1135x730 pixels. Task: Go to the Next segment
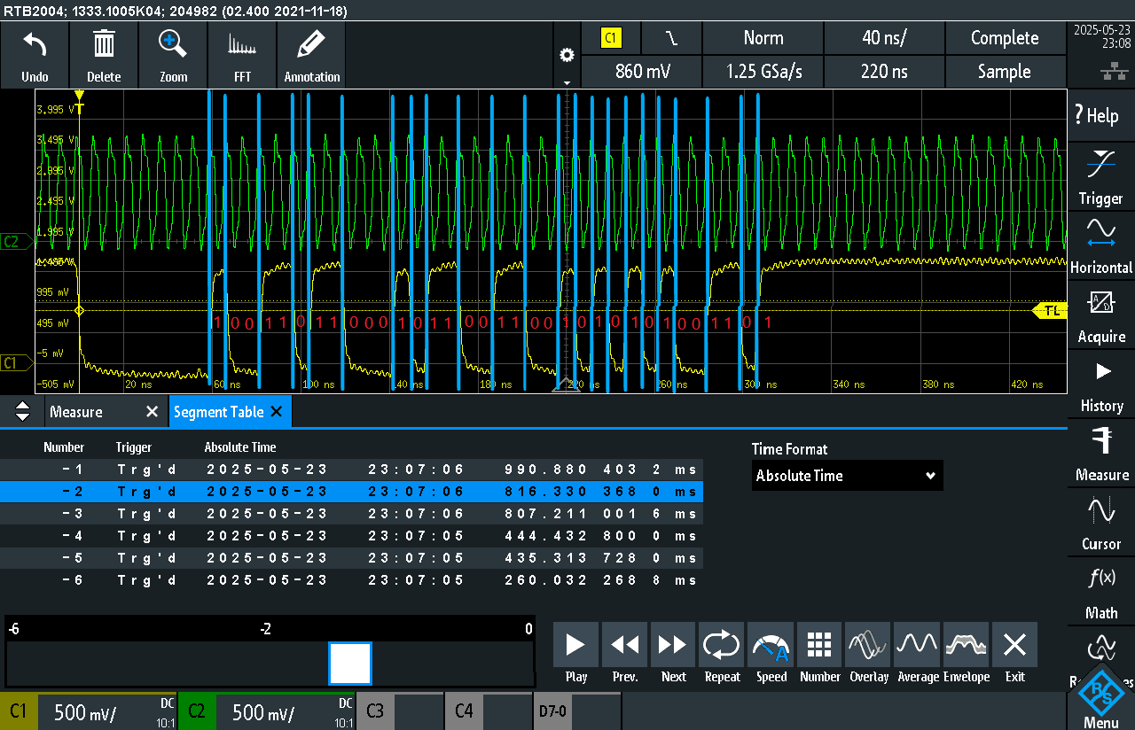point(674,645)
